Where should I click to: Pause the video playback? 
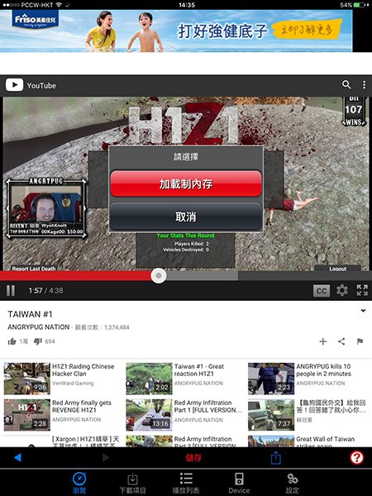pos(11,290)
